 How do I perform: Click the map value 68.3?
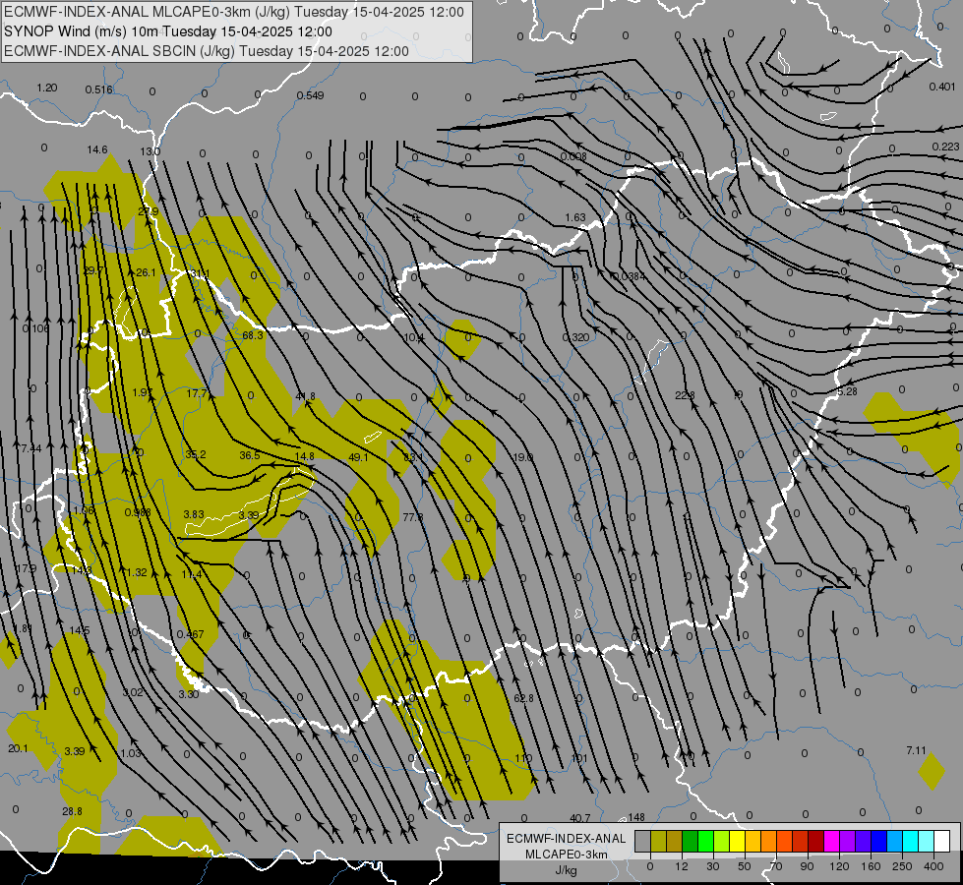tap(253, 335)
